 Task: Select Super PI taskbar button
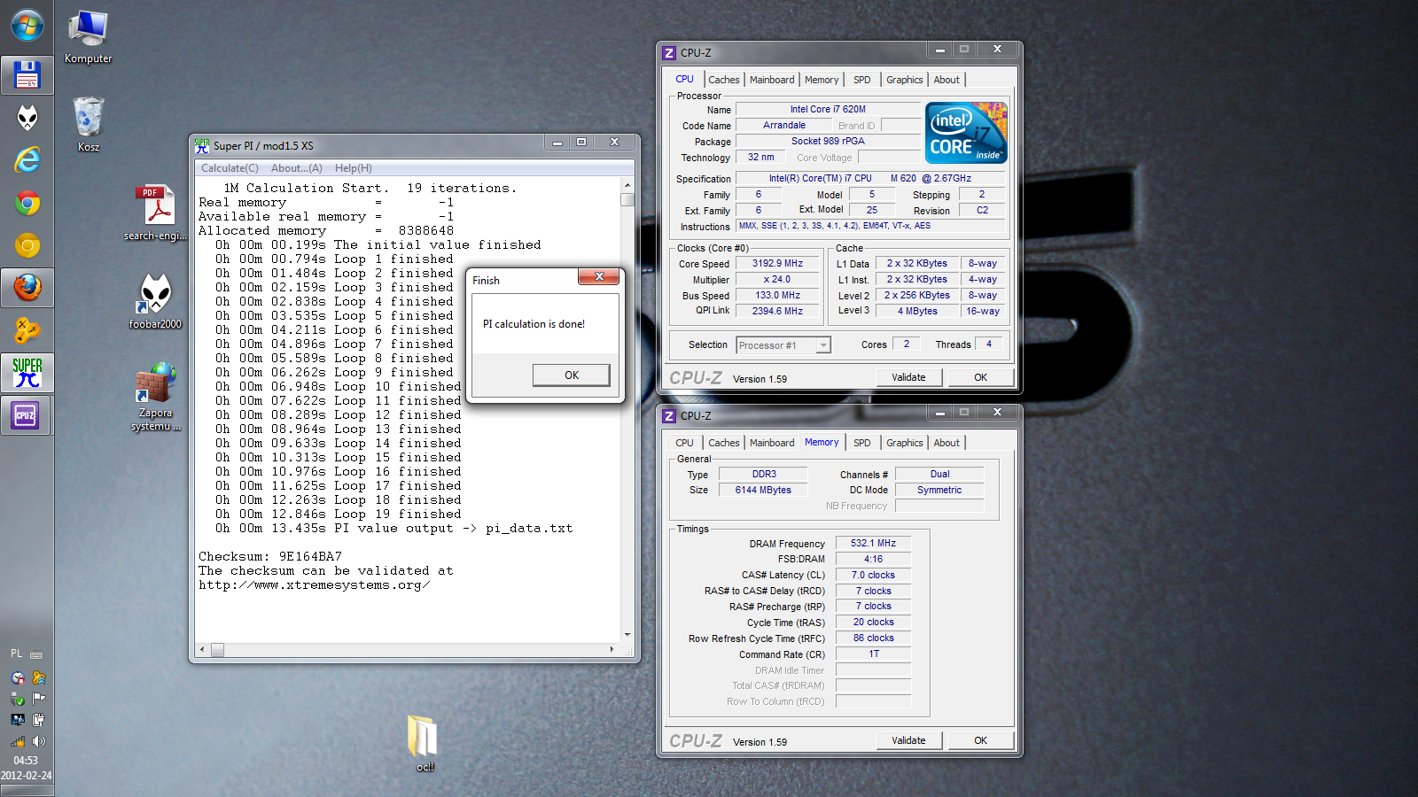coord(27,373)
